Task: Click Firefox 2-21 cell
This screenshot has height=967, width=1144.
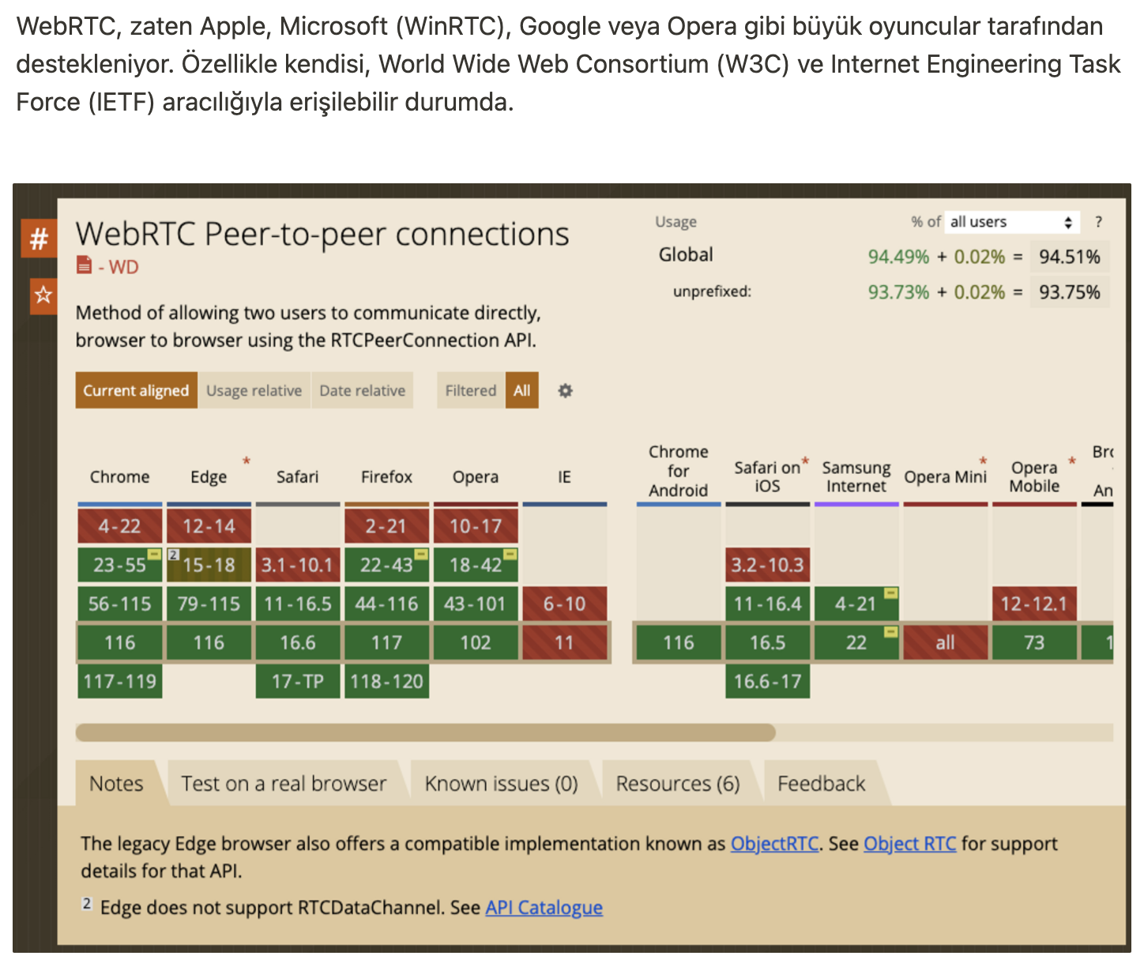Action: [x=387, y=526]
